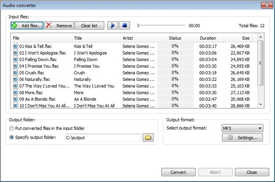Click the Add files button
The image size is (275, 182).
(27, 25)
